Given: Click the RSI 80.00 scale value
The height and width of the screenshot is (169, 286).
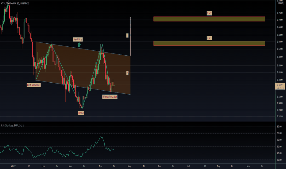Looking at the screenshot, I should click(x=279, y=126).
